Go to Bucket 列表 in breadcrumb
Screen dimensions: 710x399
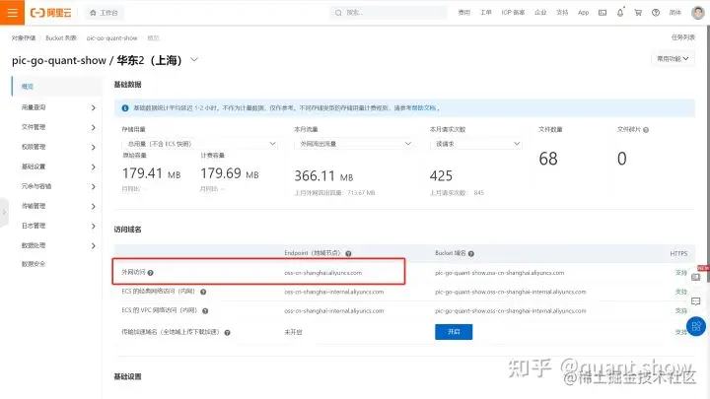(61, 38)
